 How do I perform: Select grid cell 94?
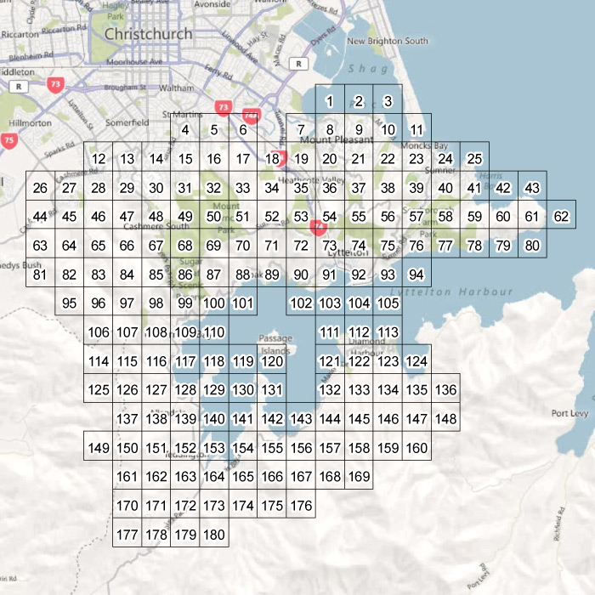416,273
